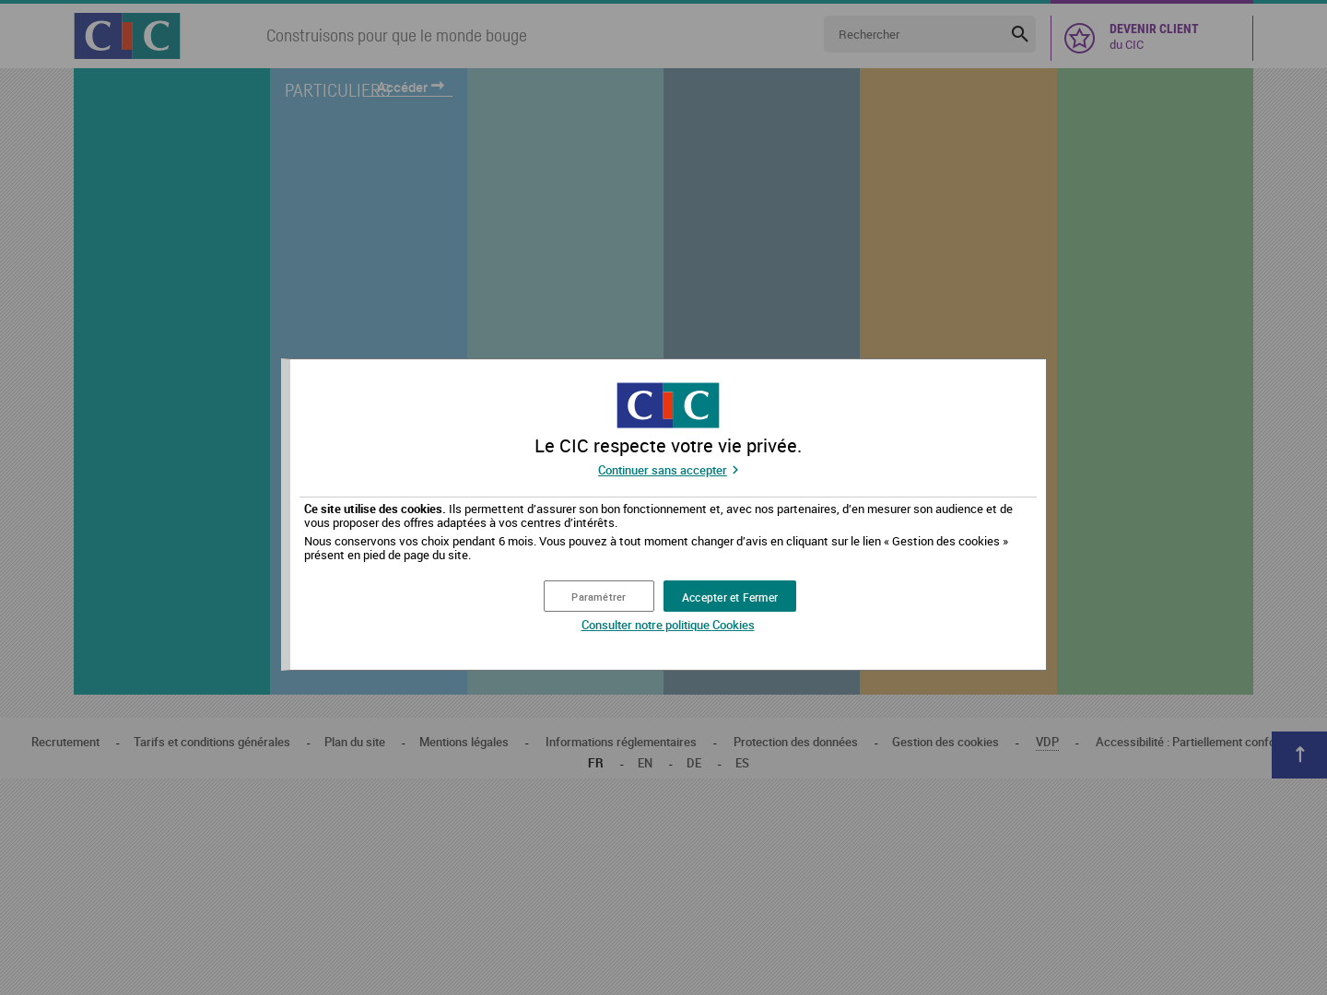Open Accessibilité Partiellement conforme link
The image size is (1327, 995).
coord(1183,742)
